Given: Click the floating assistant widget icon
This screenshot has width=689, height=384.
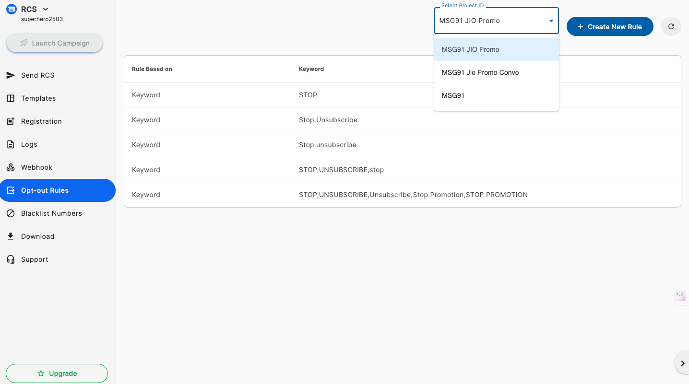Looking at the screenshot, I should [679, 295].
